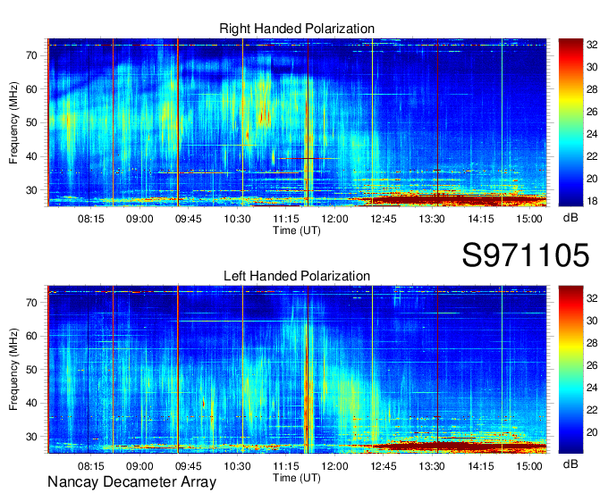Click the 12:45 time tick under Left Handed plot
608x493 pixels.
(384, 466)
